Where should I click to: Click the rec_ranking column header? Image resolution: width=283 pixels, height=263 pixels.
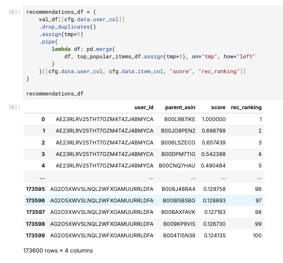pyautogui.click(x=246, y=107)
